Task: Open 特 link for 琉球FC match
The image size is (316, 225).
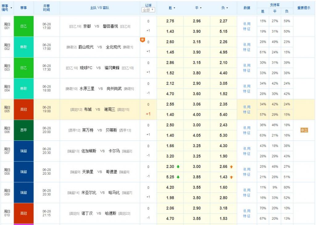Action: pos(245,71)
